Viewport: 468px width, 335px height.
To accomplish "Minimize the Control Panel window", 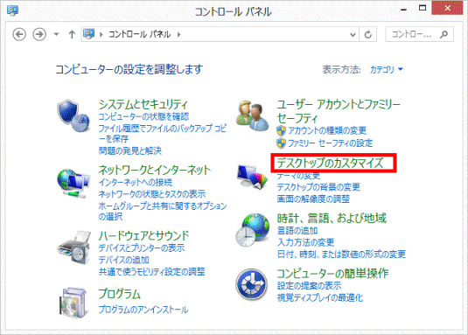I will tap(404, 9).
